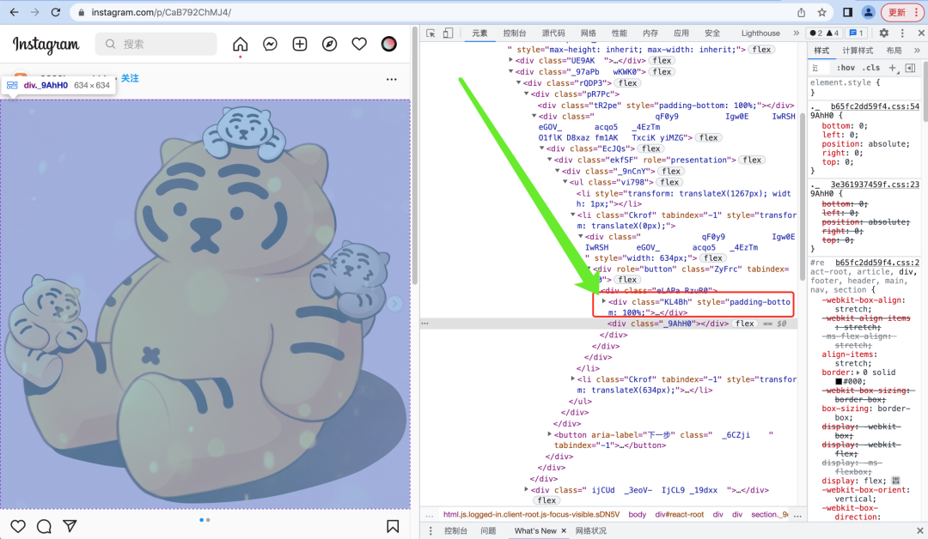Toggle the :hov element state panel
The width and height of the screenshot is (928, 539).
click(x=846, y=68)
